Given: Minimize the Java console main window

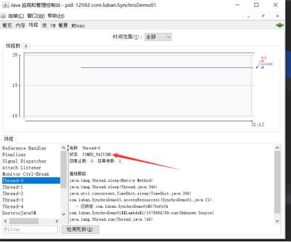Looking at the screenshot, I should tap(238, 5).
